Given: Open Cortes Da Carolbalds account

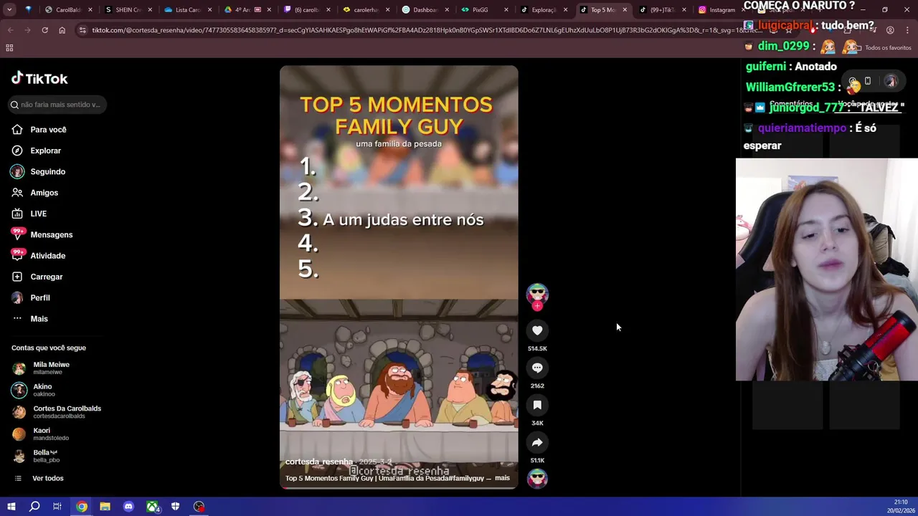Looking at the screenshot, I should [57, 412].
